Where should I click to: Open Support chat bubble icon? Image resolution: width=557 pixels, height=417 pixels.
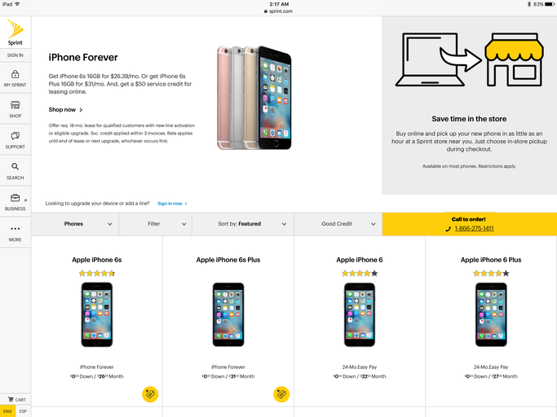point(15,136)
